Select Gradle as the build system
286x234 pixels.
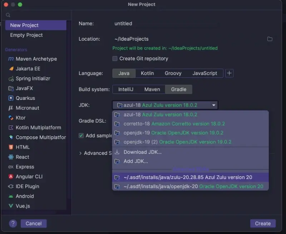178,90
